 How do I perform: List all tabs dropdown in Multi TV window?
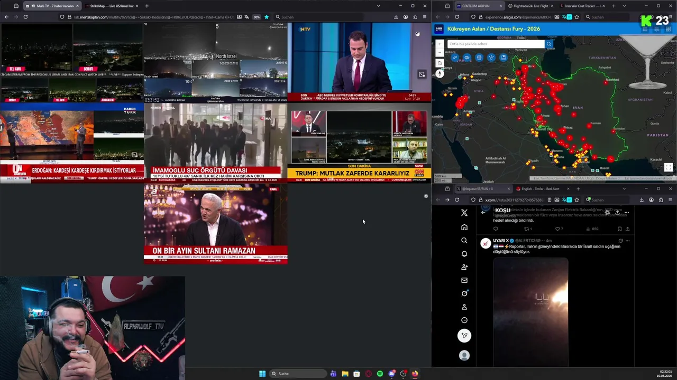tap(378, 6)
